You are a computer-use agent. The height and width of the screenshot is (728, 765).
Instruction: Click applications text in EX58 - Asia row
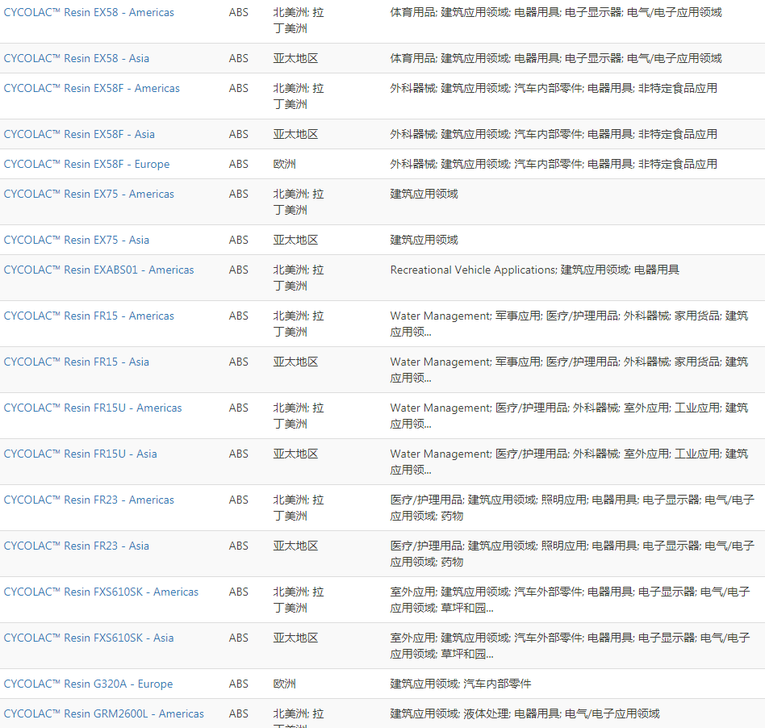(556, 59)
